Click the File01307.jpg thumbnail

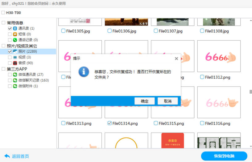[x=173, y=22]
